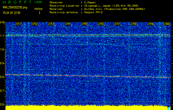
Task: Click the 2300 time marker
Action: (166, 24)
